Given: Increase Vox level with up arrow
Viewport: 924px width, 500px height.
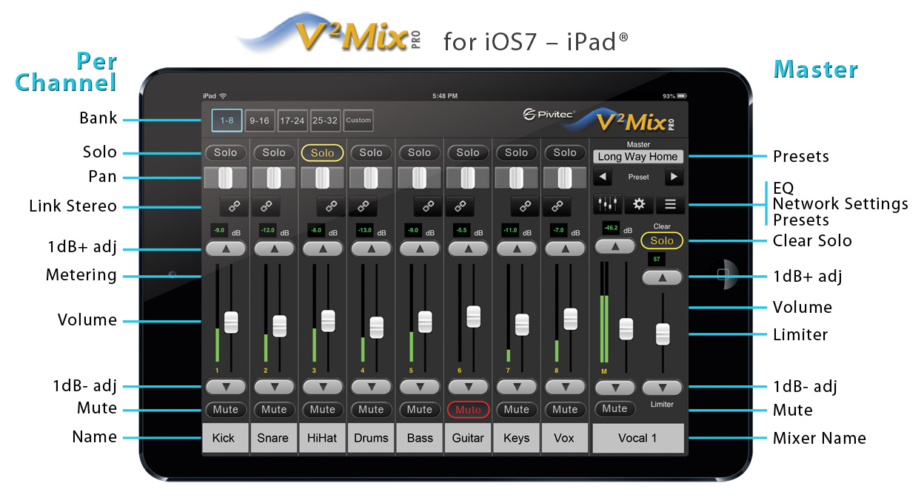Looking at the screenshot, I should (565, 249).
